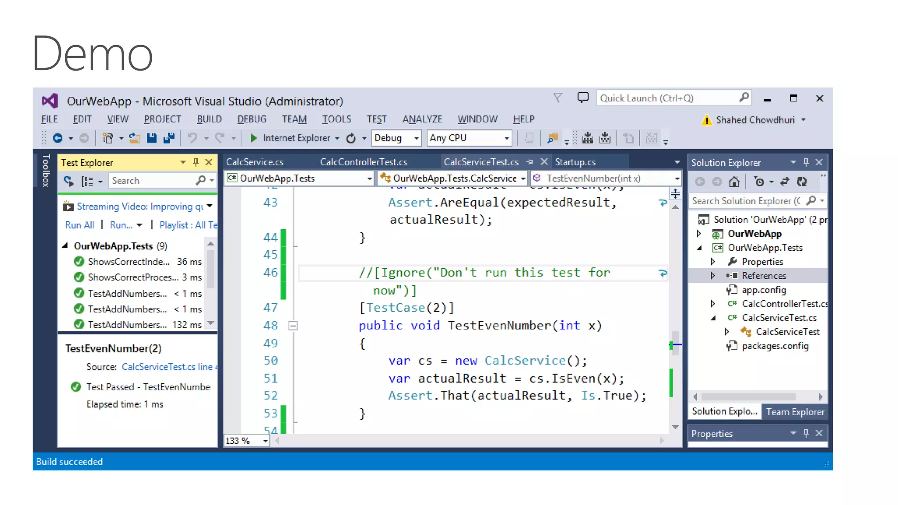The width and height of the screenshot is (898, 505).
Task: Click the Group By icon in Test Explorer
Action: [87, 181]
